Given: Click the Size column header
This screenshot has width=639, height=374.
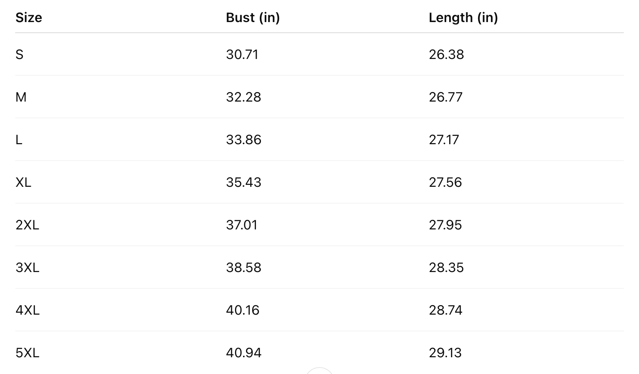Looking at the screenshot, I should tap(29, 18).
